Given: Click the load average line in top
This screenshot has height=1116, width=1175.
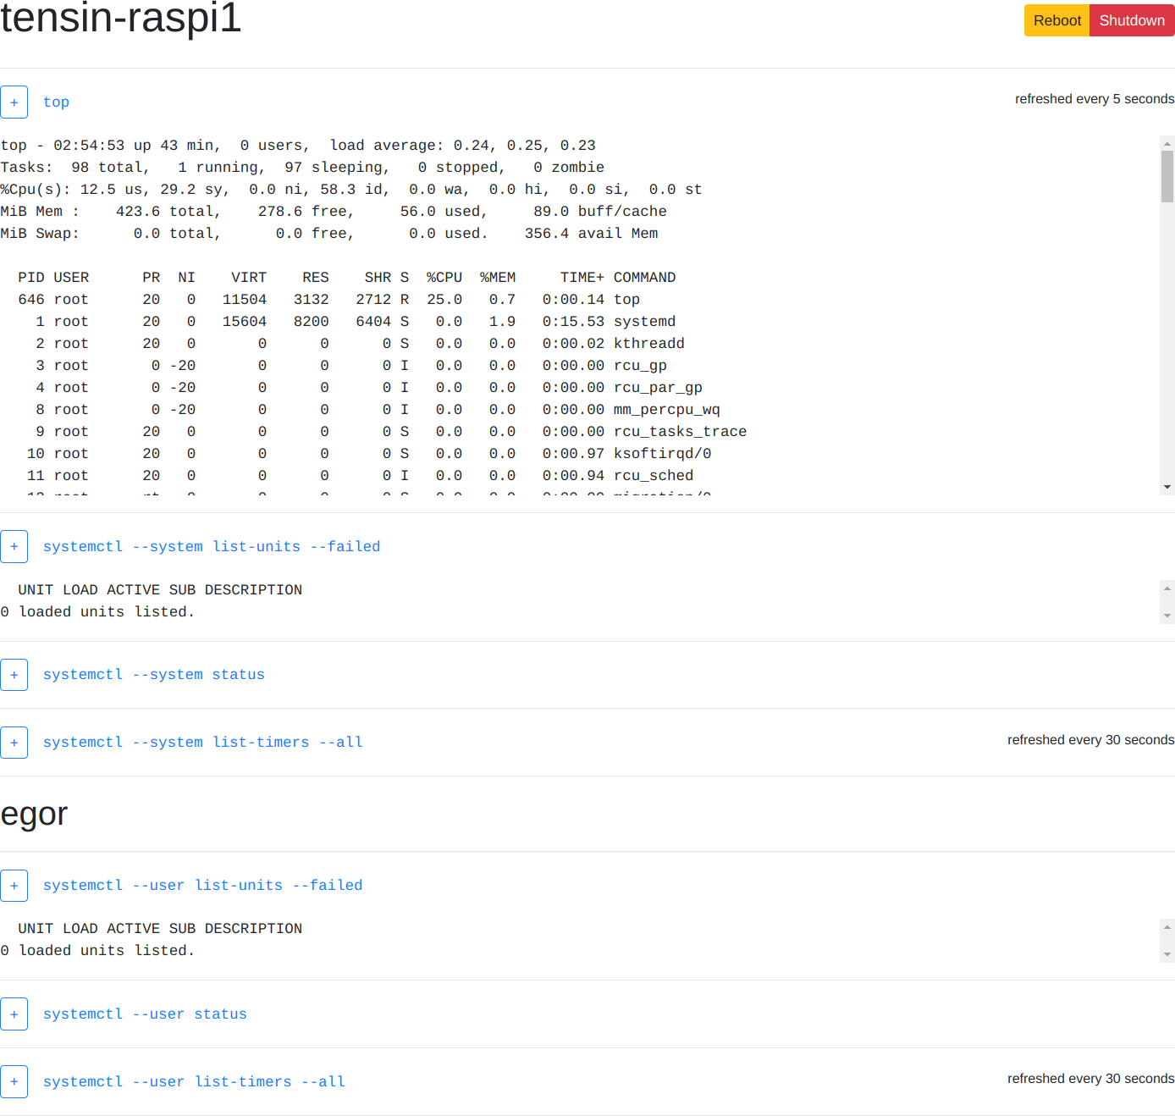Looking at the screenshot, I should click(x=298, y=146).
